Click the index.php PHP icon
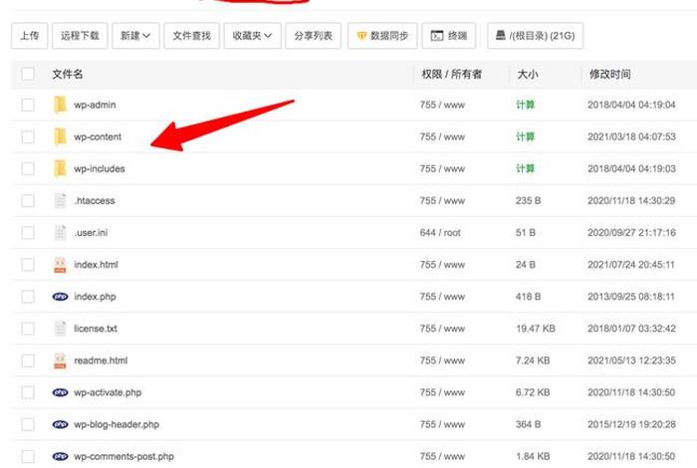This screenshot has width=697, height=468. click(60, 297)
